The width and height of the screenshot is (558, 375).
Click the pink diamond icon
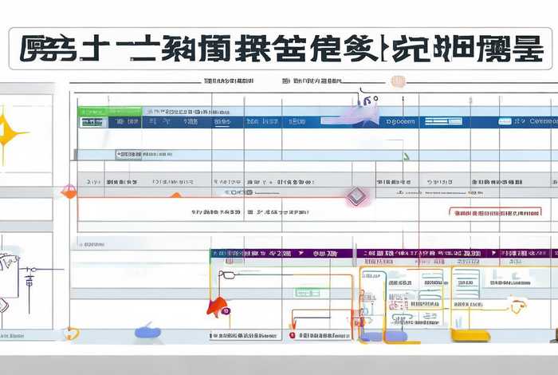click(356, 196)
